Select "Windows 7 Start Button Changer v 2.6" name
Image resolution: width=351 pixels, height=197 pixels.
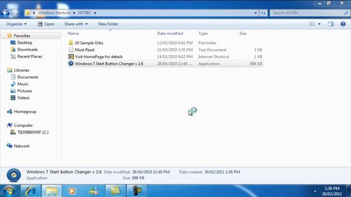109,63
